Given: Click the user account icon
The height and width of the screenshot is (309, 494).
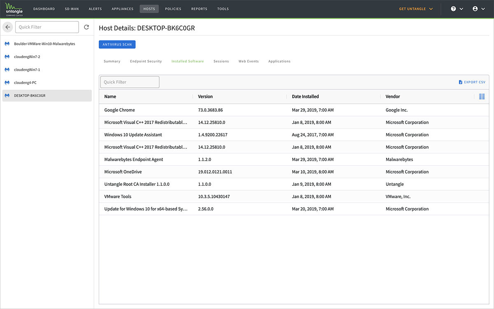Looking at the screenshot, I should pos(475,9).
